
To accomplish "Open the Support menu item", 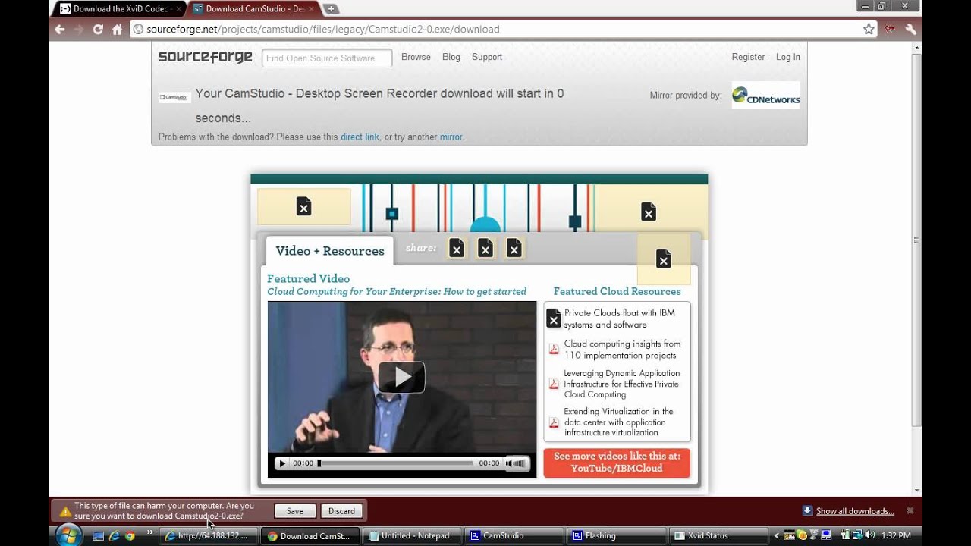I will click(x=487, y=57).
